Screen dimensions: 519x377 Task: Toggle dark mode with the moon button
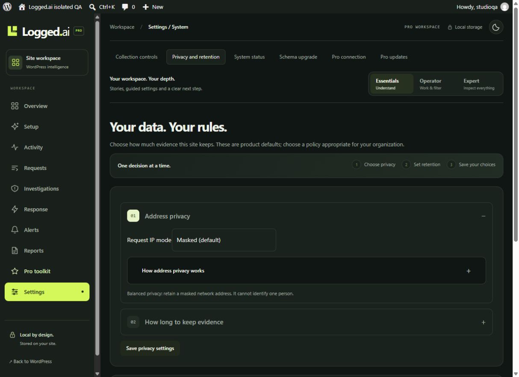pyautogui.click(x=496, y=27)
